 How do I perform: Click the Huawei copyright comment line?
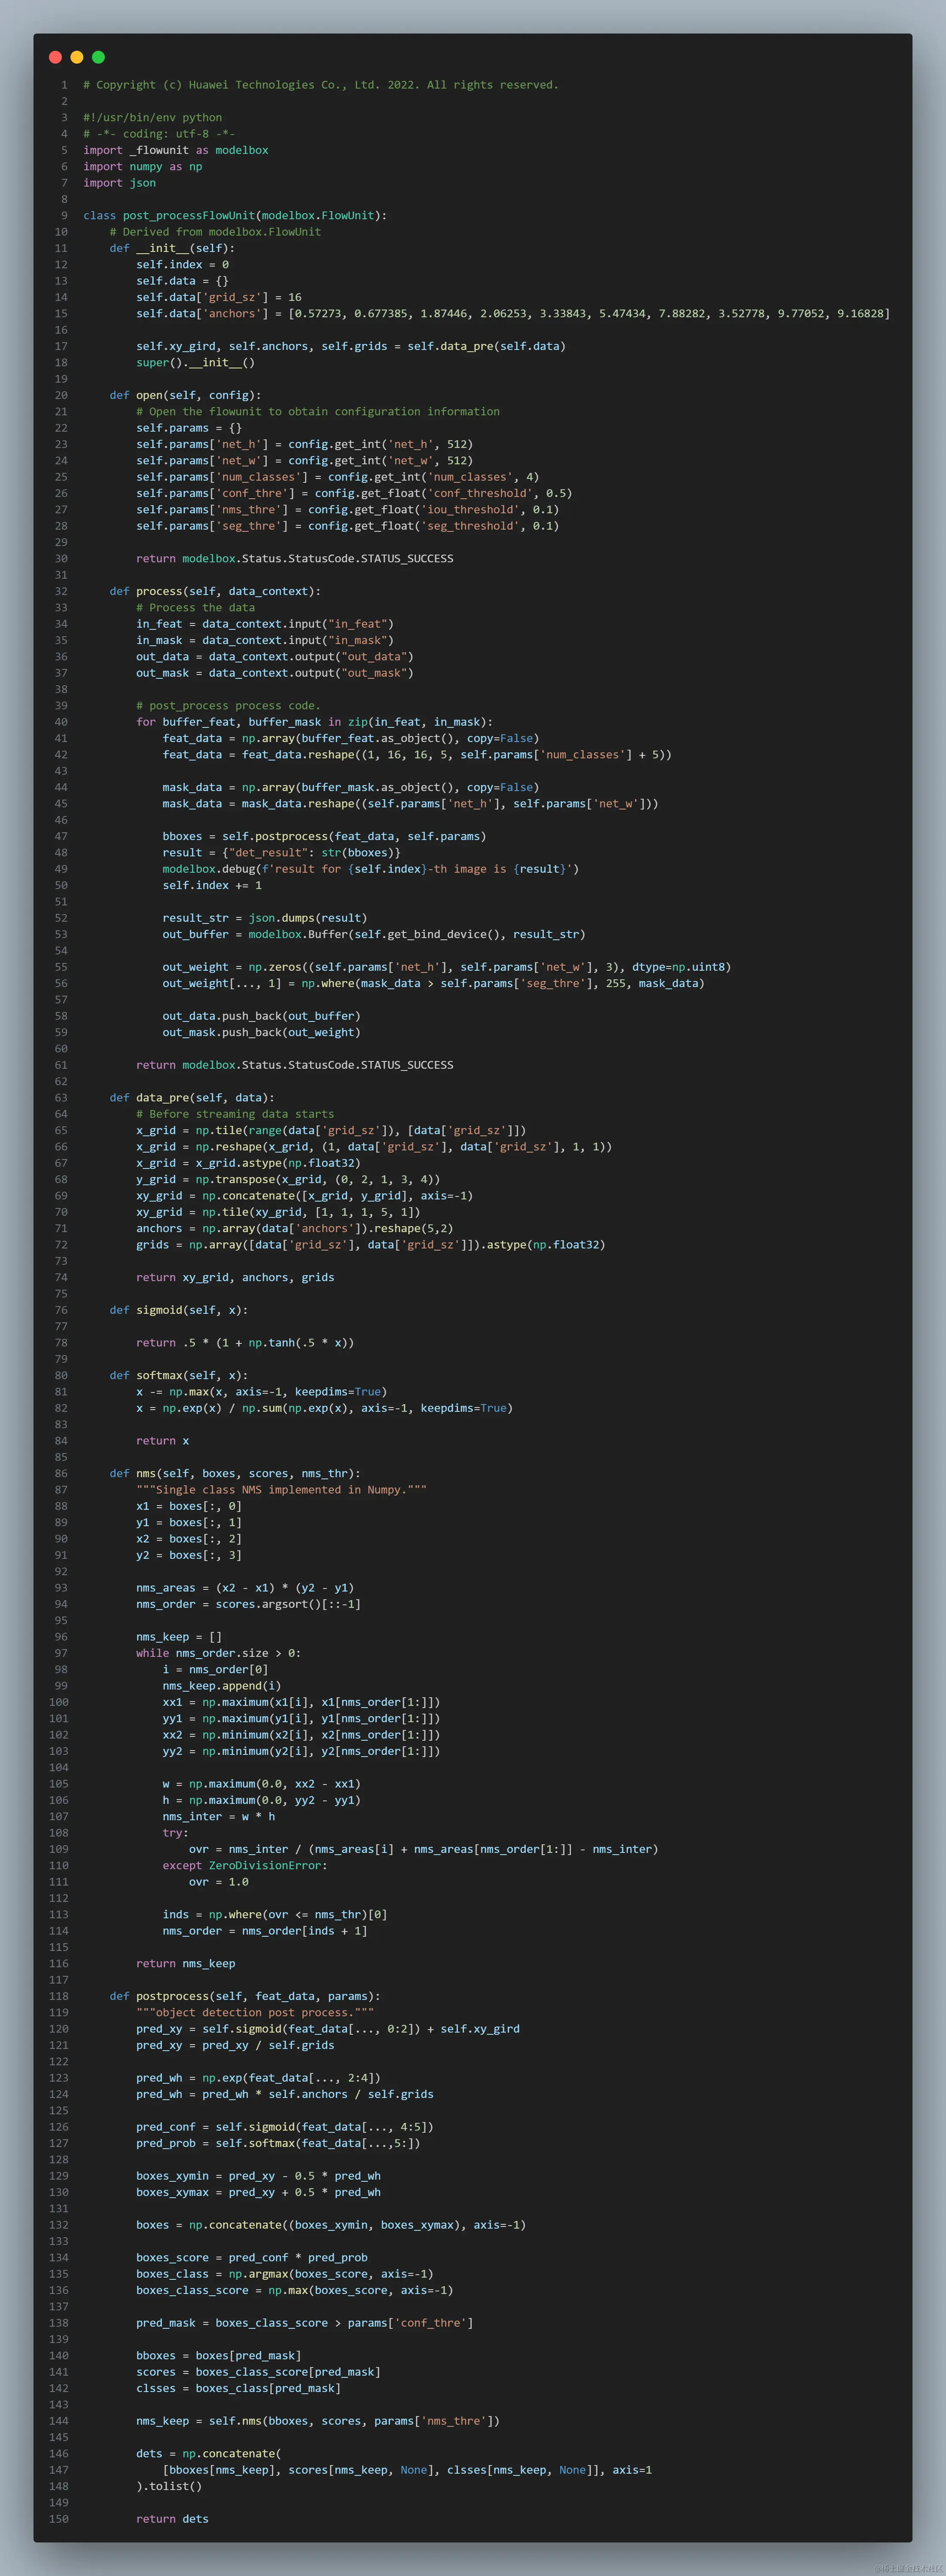[x=320, y=85]
